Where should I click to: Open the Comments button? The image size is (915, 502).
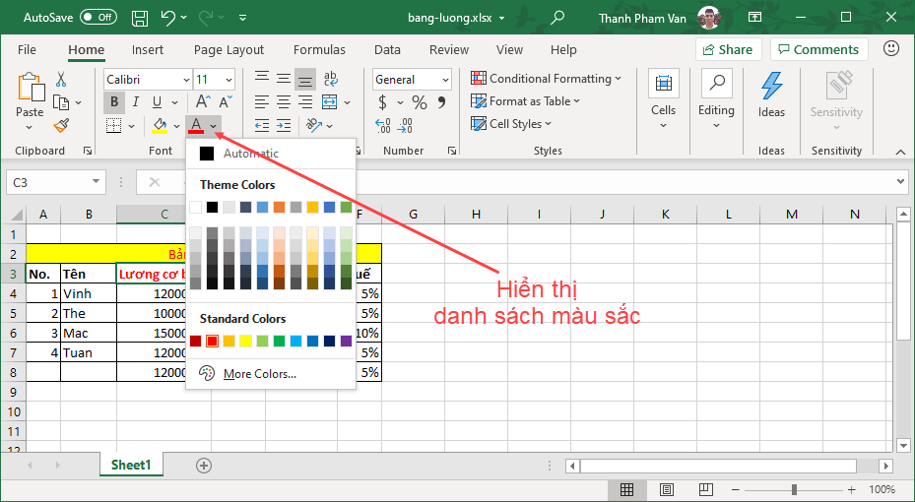[818, 49]
